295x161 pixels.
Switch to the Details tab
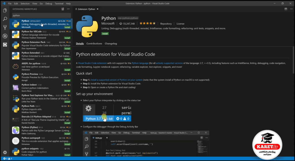click(80, 43)
